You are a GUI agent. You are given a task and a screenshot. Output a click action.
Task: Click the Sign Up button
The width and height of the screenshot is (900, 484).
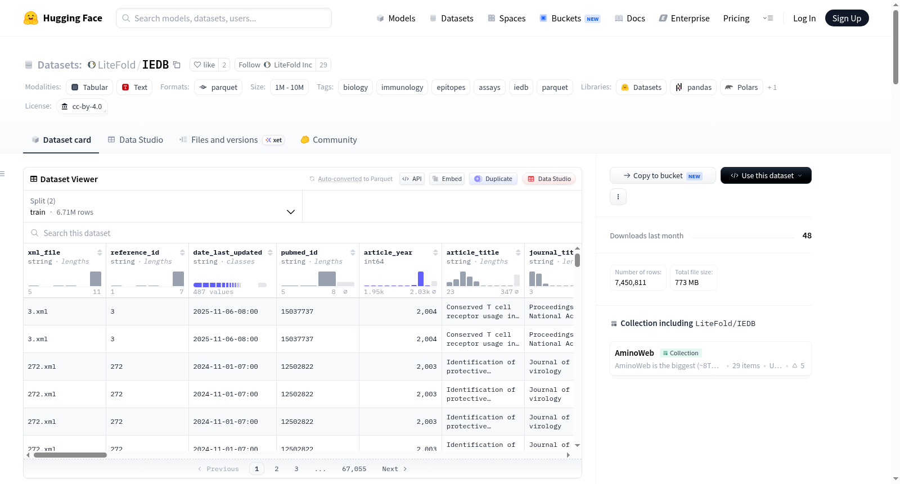click(847, 18)
